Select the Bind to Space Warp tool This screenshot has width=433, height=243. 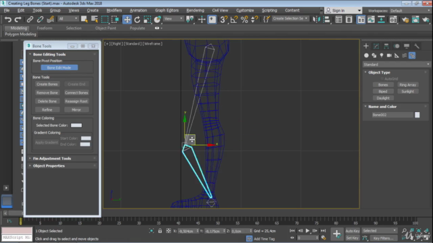pyautogui.click(x=50, y=20)
